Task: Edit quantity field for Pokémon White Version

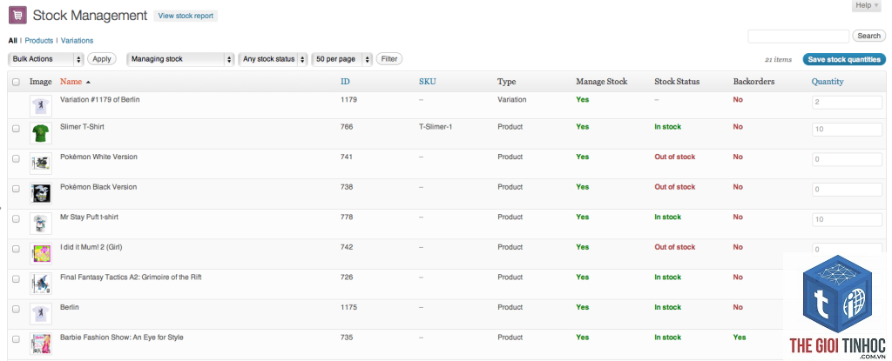Action: coord(847,160)
